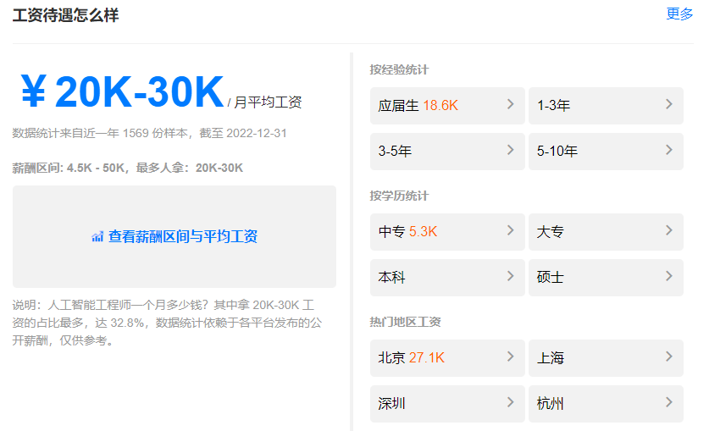Click the chevron arrow on 5-10年
Viewport: 709px width, 431px height.
669,150
